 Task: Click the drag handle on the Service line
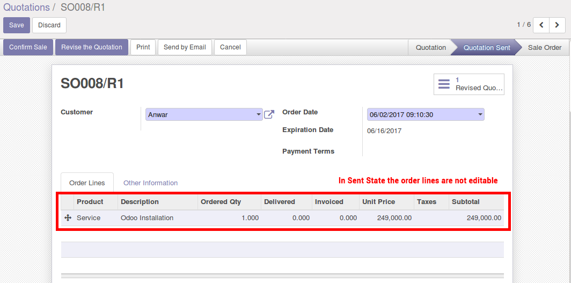point(68,218)
